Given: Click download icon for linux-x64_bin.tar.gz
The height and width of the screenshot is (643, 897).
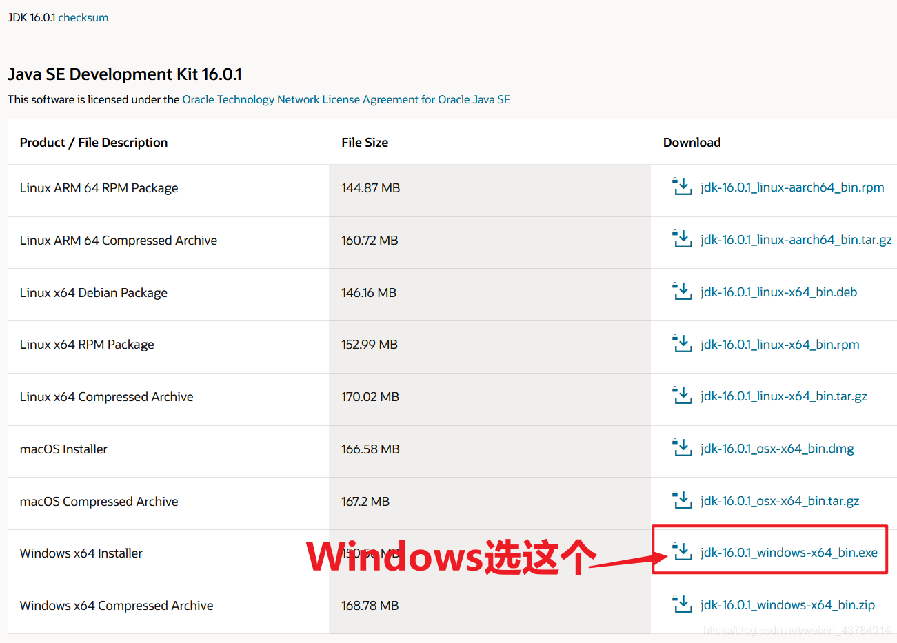Looking at the screenshot, I should (682, 395).
